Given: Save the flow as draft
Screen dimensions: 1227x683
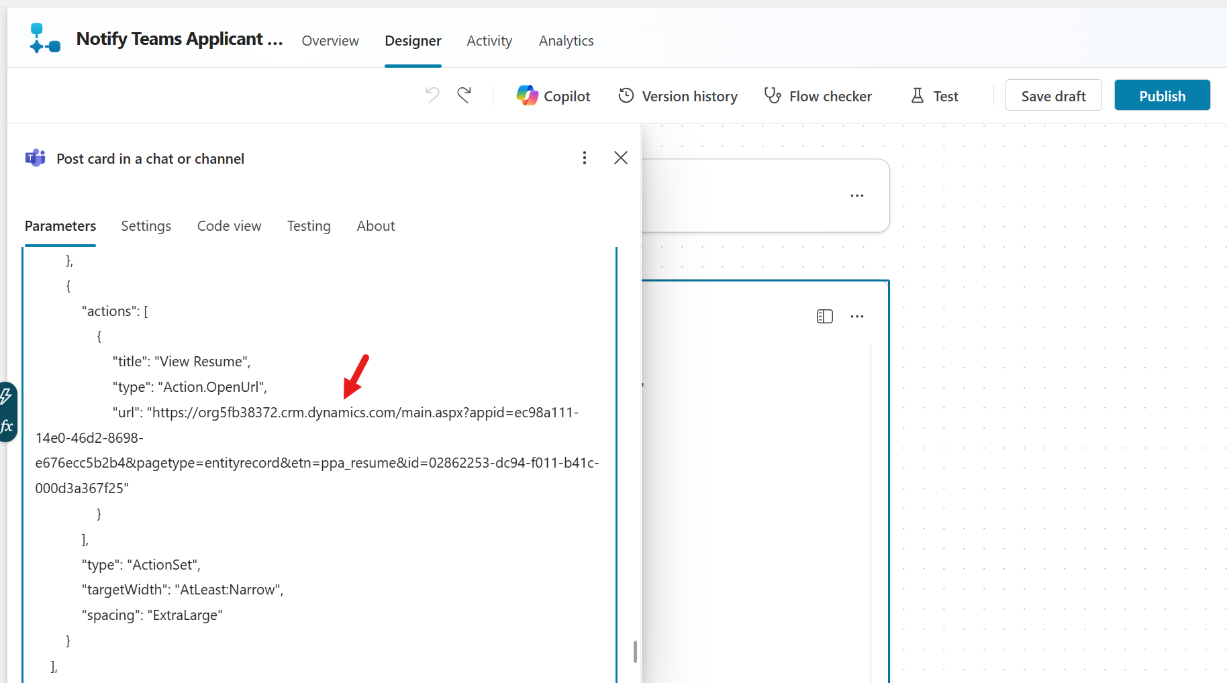Looking at the screenshot, I should pos(1053,95).
